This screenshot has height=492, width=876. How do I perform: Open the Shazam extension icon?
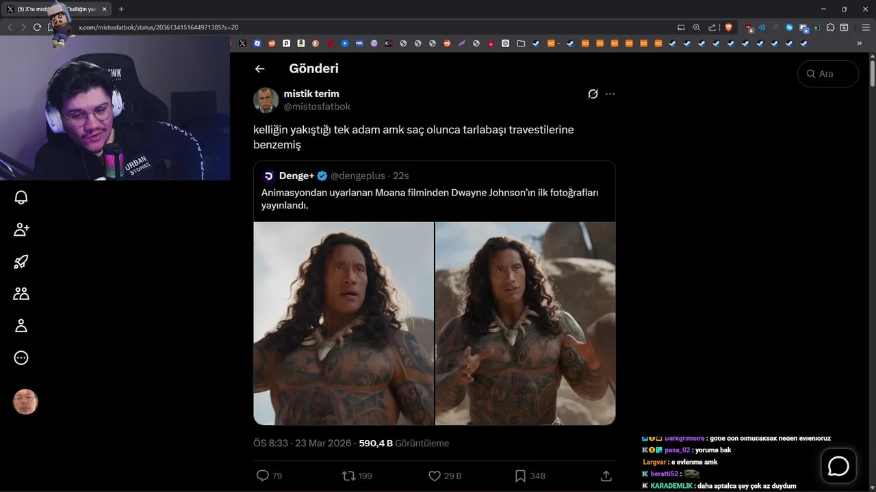coord(789,27)
